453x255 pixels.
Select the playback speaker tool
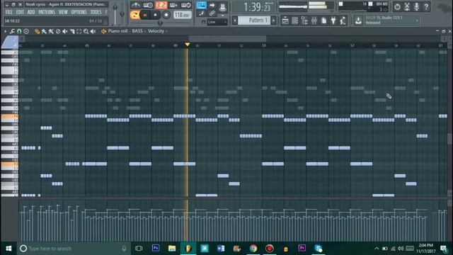point(93,31)
